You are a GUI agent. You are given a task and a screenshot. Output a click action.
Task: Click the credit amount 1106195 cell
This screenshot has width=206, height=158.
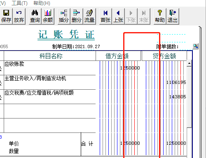164,82
